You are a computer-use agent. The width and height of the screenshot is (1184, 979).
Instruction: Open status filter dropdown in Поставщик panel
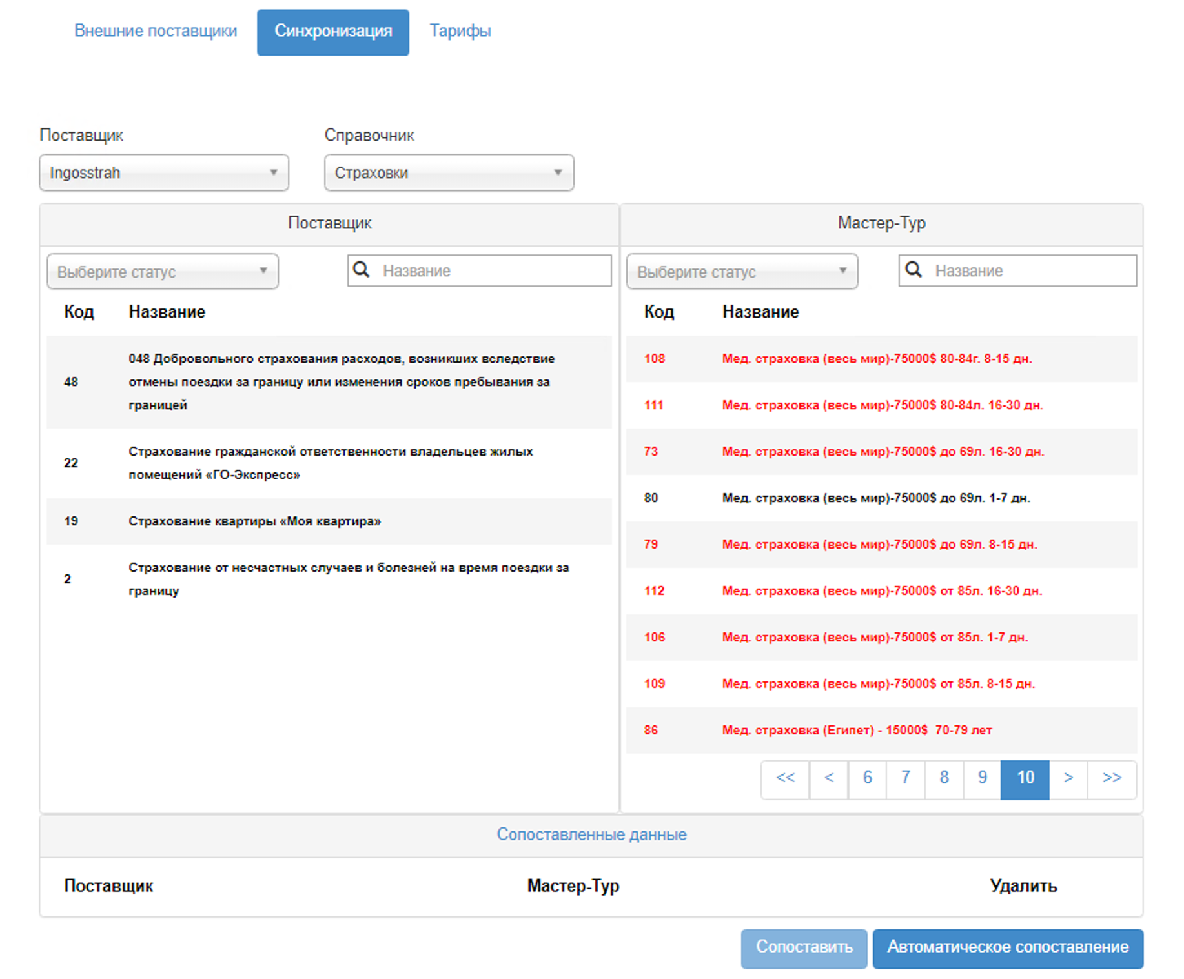coord(163,272)
